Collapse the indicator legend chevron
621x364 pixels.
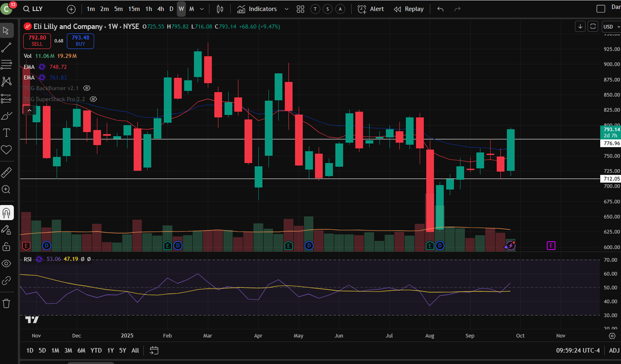pos(29,110)
